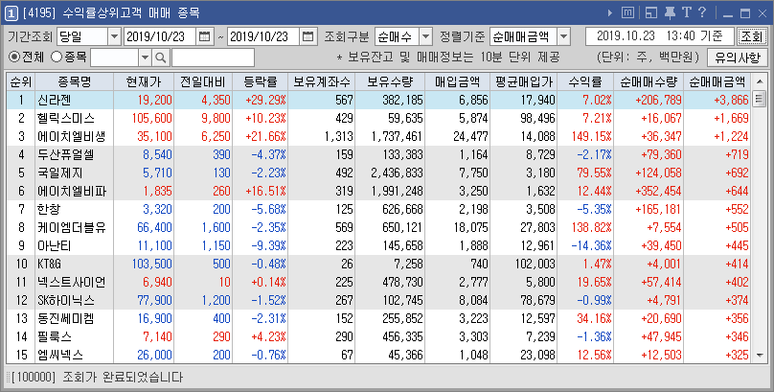Click the 유의사항 notice button

pos(736,58)
